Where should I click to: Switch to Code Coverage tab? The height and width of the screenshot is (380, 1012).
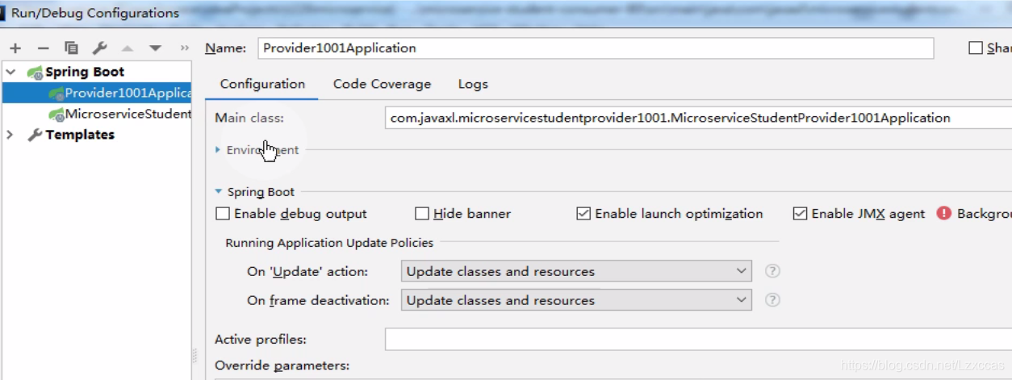point(382,84)
